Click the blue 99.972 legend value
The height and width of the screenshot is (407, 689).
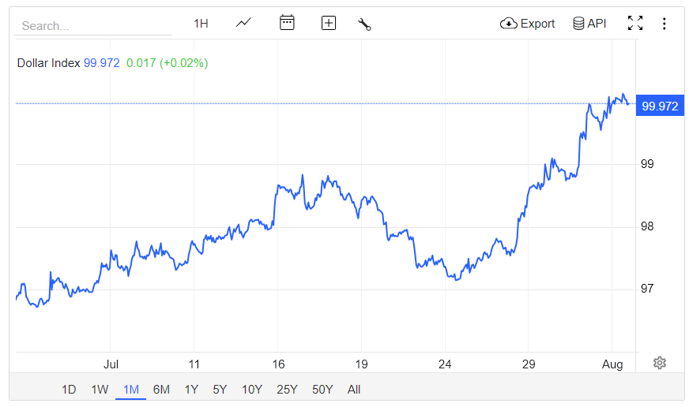101,63
